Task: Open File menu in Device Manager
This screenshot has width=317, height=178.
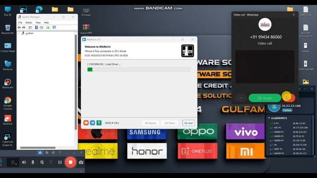Action: [20, 23]
